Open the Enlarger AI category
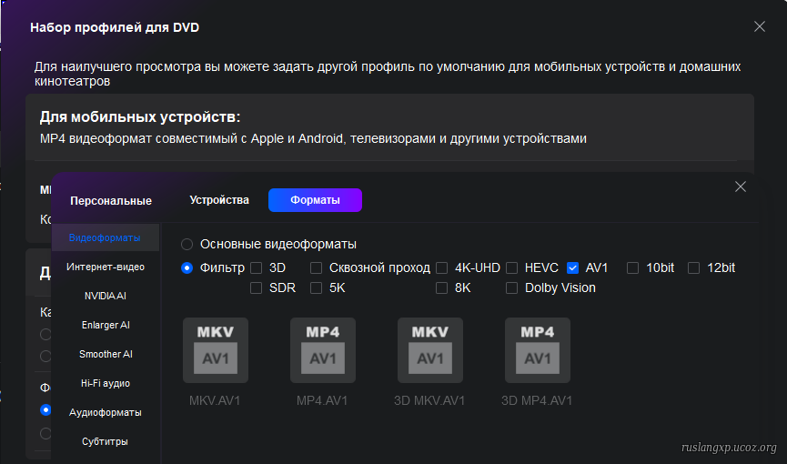 pyautogui.click(x=106, y=325)
